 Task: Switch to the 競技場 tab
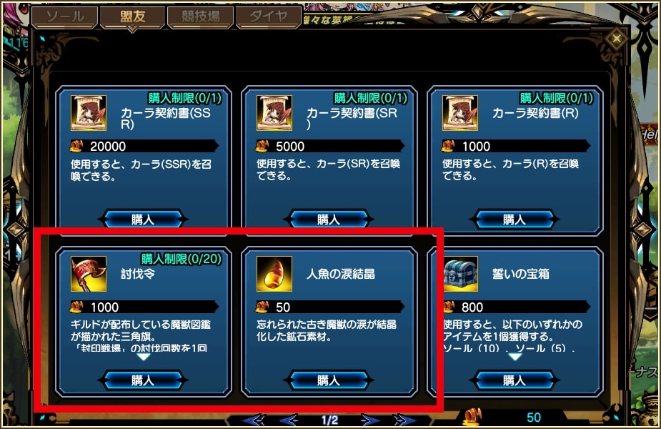(x=201, y=17)
